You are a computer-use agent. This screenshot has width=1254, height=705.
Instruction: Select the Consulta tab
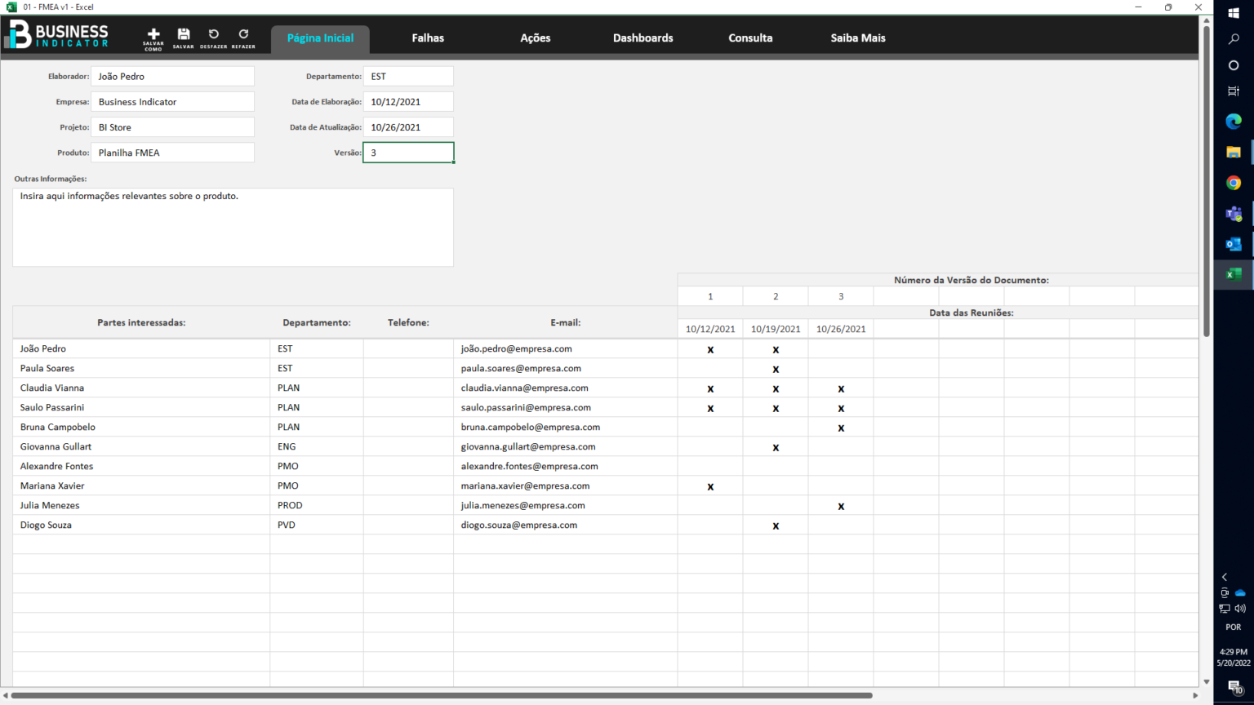click(750, 38)
